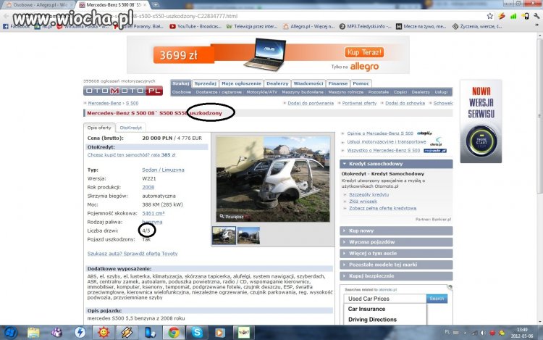Image resolution: width=543 pixels, height=340 pixels.
Task: Click the Mercedes-Benz breadcrumb link
Action: pos(104,103)
